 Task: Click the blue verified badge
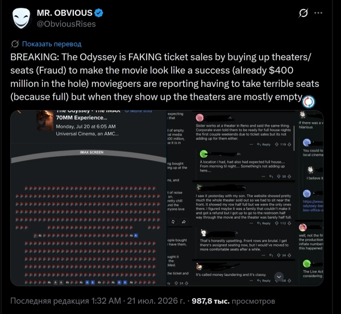coord(98,13)
